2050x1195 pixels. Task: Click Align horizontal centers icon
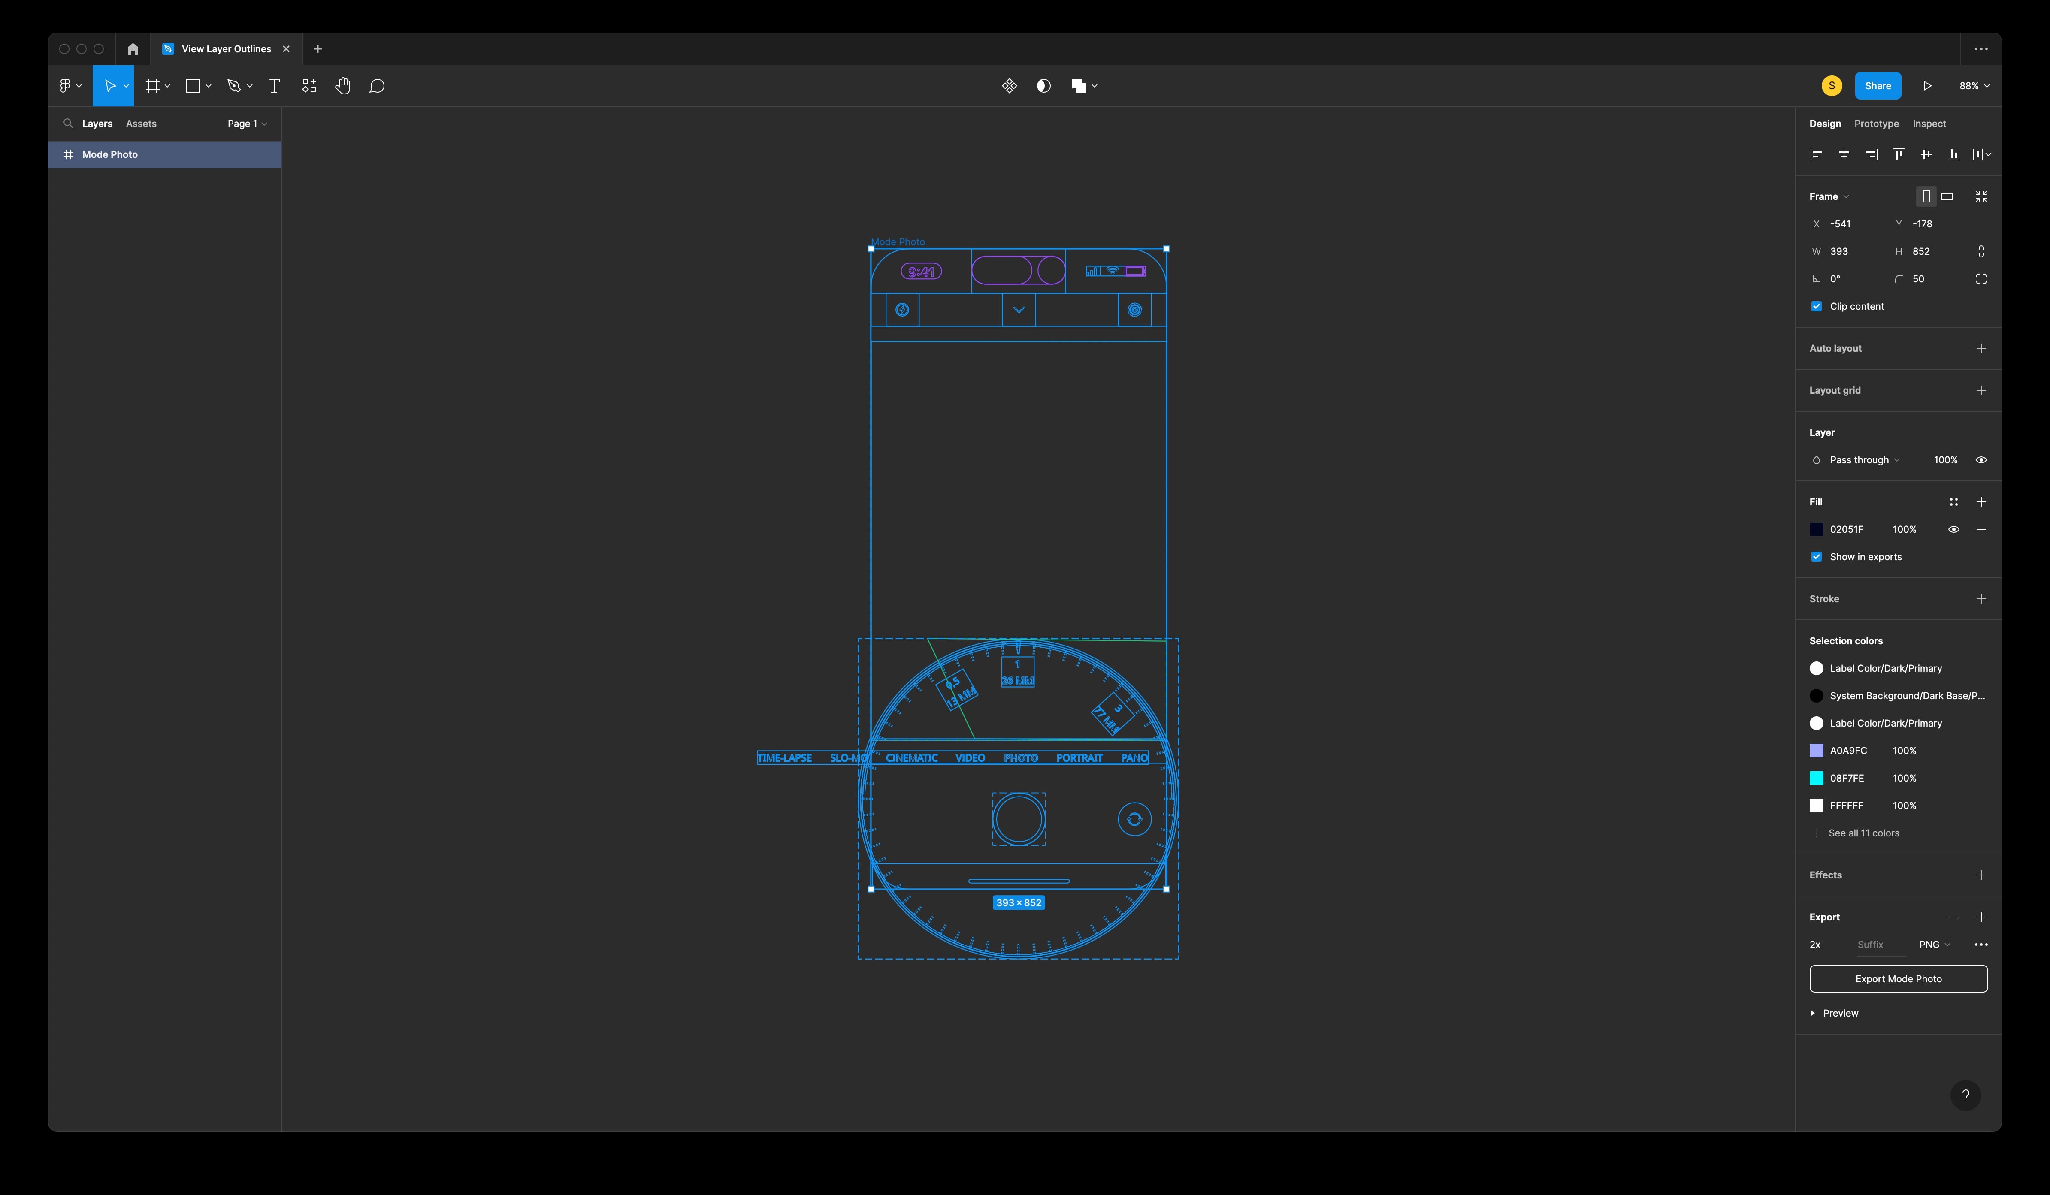(x=1843, y=154)
